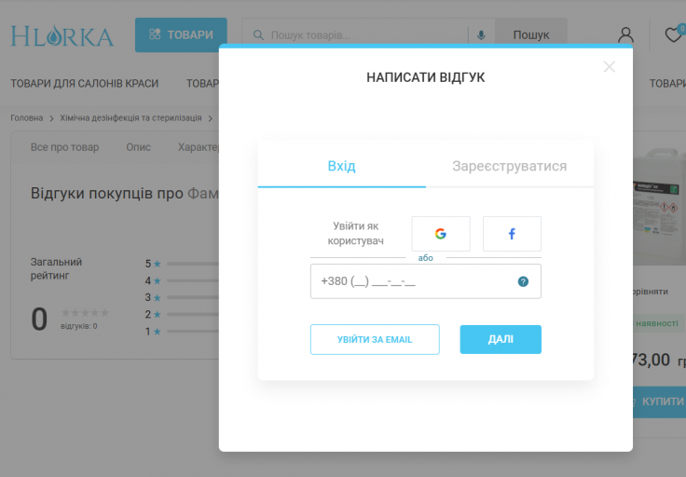Click the Google sign-in icon button
686x477 pixels.
click(x=441, y=234)
